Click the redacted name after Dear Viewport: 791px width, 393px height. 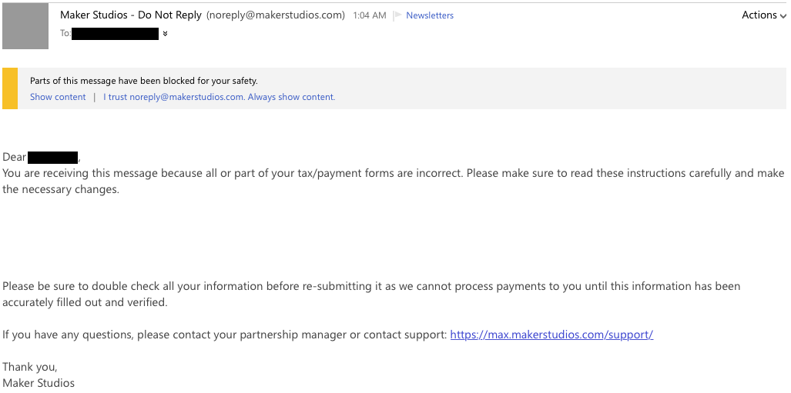(52, 157)
